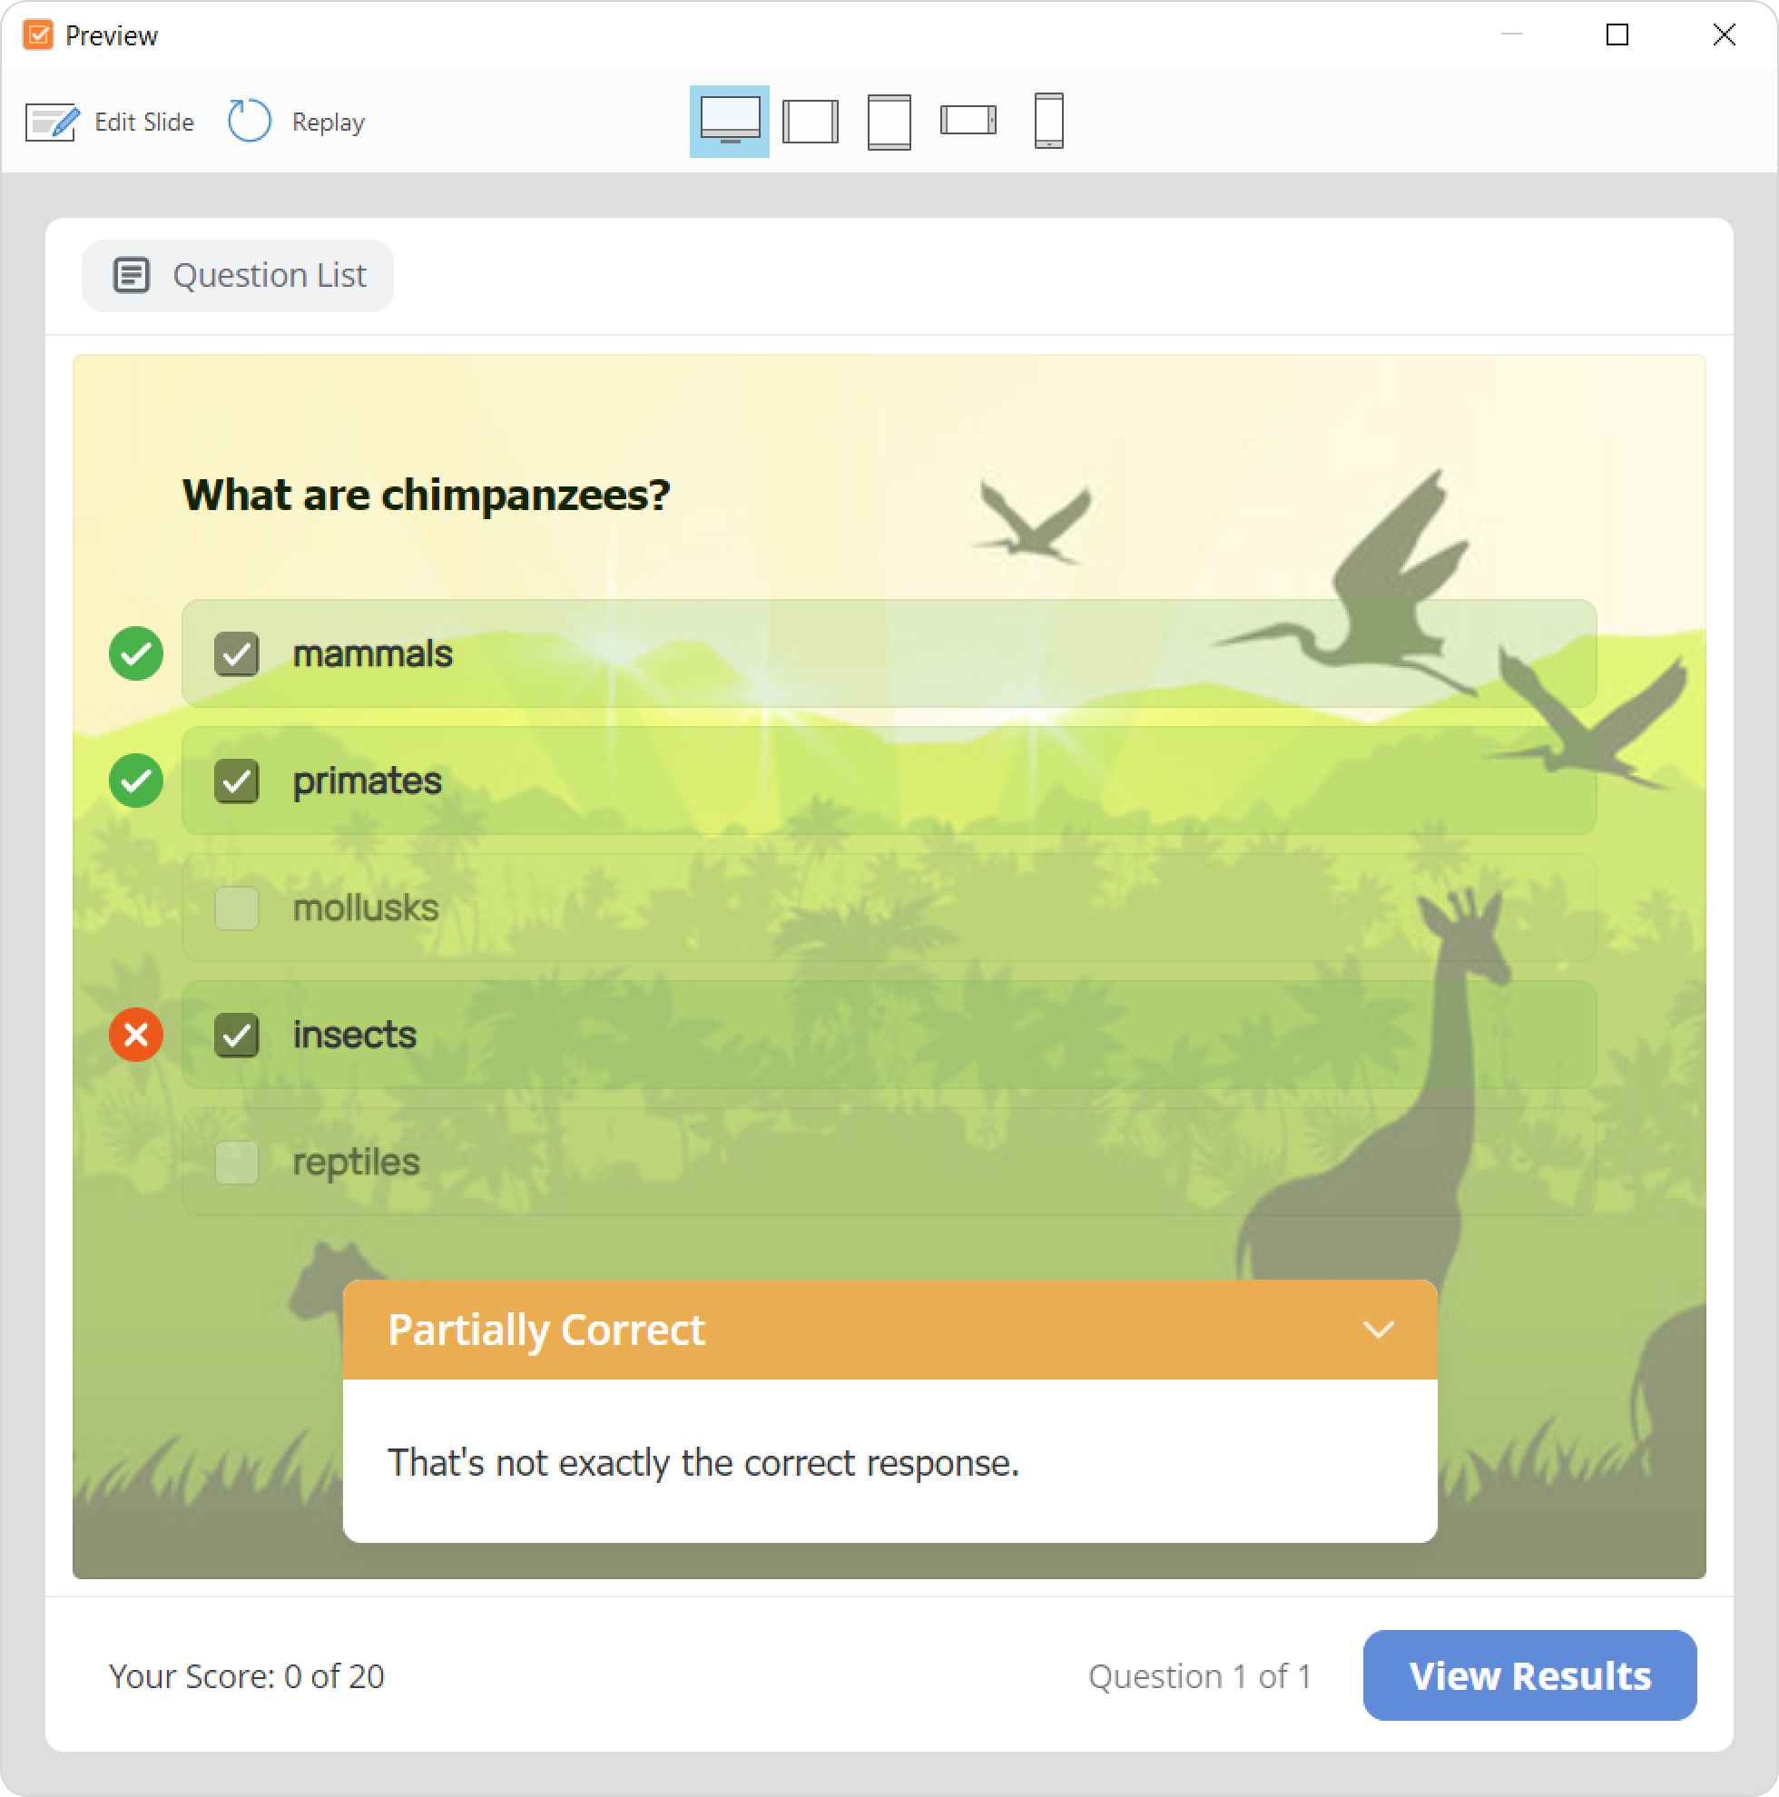Click the Edit Slide label

point(144,122)
